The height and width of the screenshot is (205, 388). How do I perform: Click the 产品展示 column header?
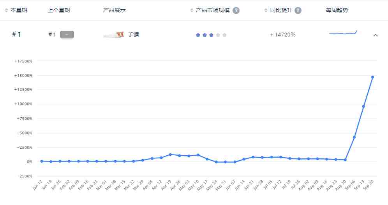coord(114,10)
